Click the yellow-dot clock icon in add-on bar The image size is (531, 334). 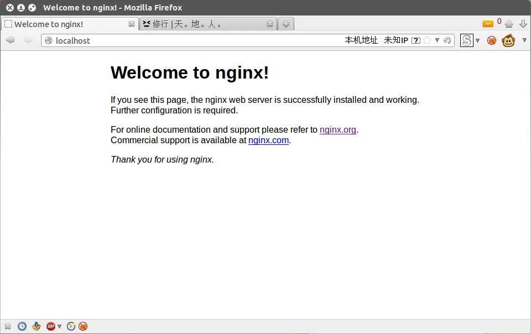click(x=71, y=326)
